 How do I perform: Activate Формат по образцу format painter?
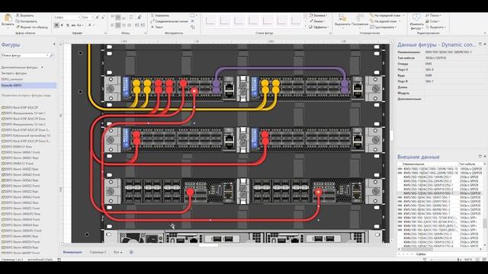[x=32, y=27]
